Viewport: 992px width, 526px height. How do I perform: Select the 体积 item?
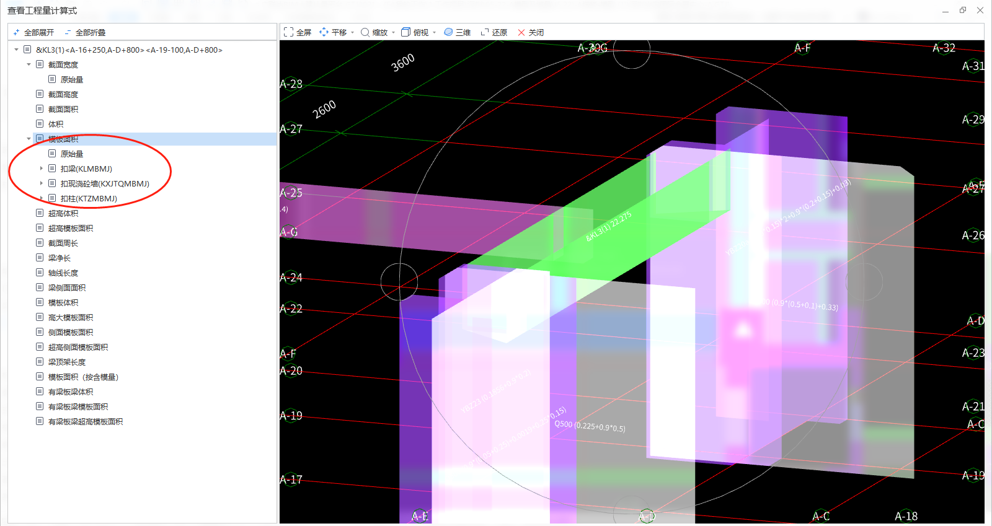[x=56, y=124]
